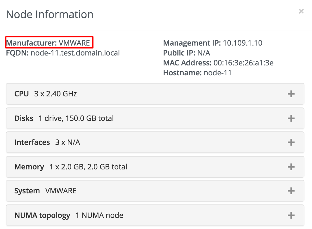Open the Disks 1 drive panel
The width and height of the screenshot is (312, 229).
click(x=155, y=118)
